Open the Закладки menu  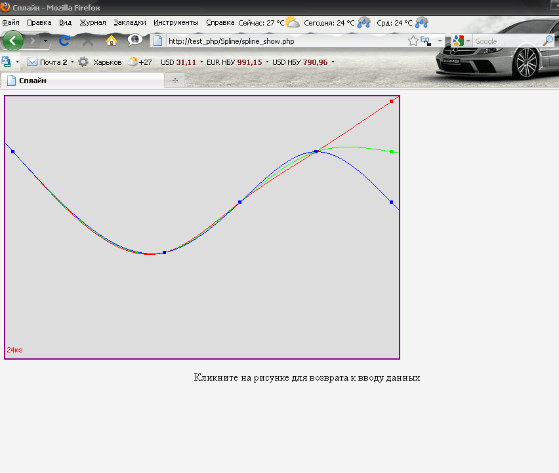[129, 22]
